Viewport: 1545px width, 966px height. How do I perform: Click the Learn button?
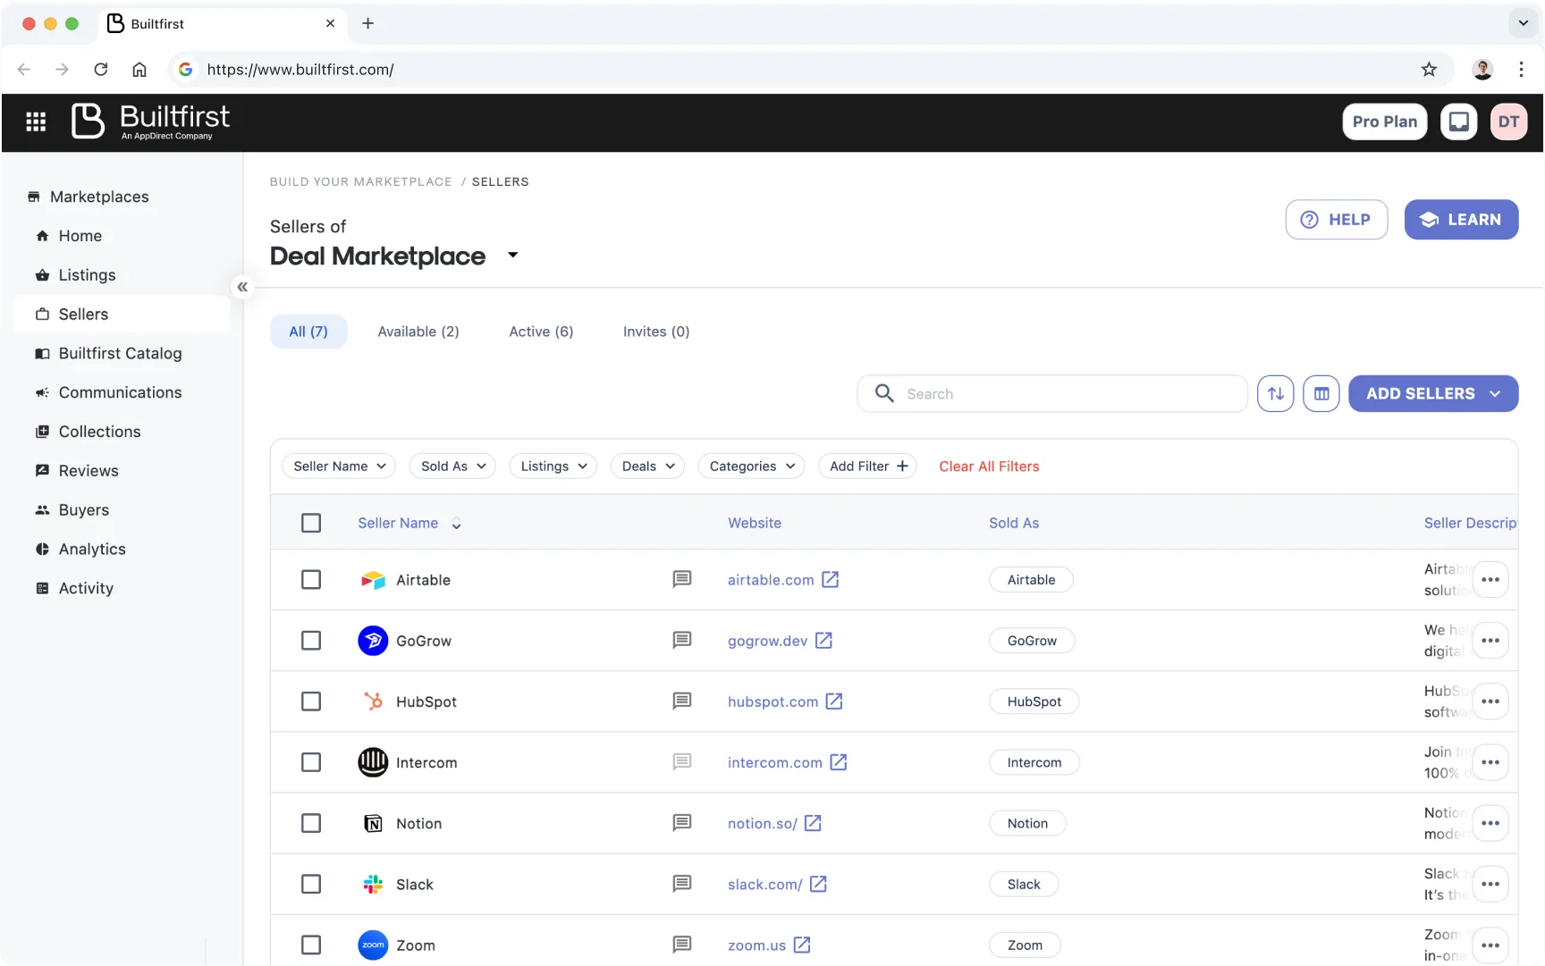coord(1461,220)
